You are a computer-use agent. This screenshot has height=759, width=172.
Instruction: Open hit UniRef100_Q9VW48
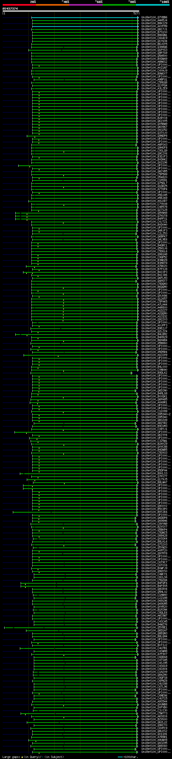[154, 213]
